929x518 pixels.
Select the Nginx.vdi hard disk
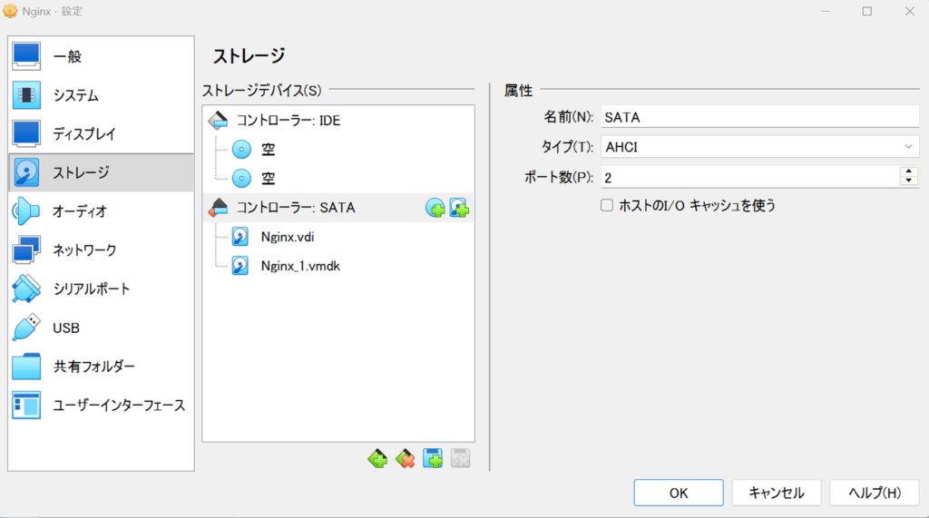(287, 237)
